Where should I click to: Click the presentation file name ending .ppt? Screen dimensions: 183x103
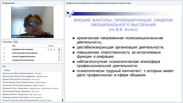click(x=98, y=3)
